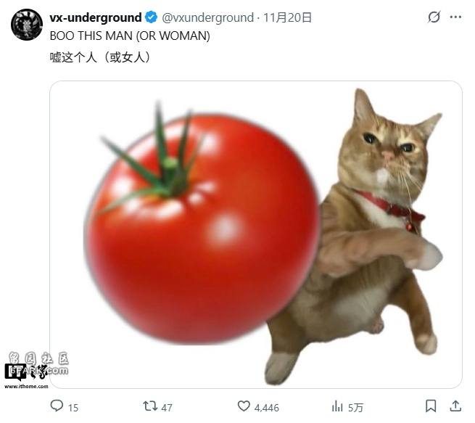
Task: Open the 15 replies count
Action: [73, 408]
